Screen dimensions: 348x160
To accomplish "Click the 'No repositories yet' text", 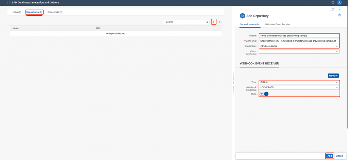I will coord(116,34).
